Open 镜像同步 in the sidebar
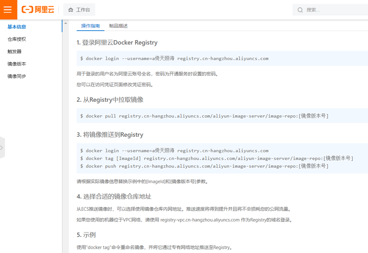Image resolution: width=368 pixels, height=253 pixels. [x=17, y=76]
